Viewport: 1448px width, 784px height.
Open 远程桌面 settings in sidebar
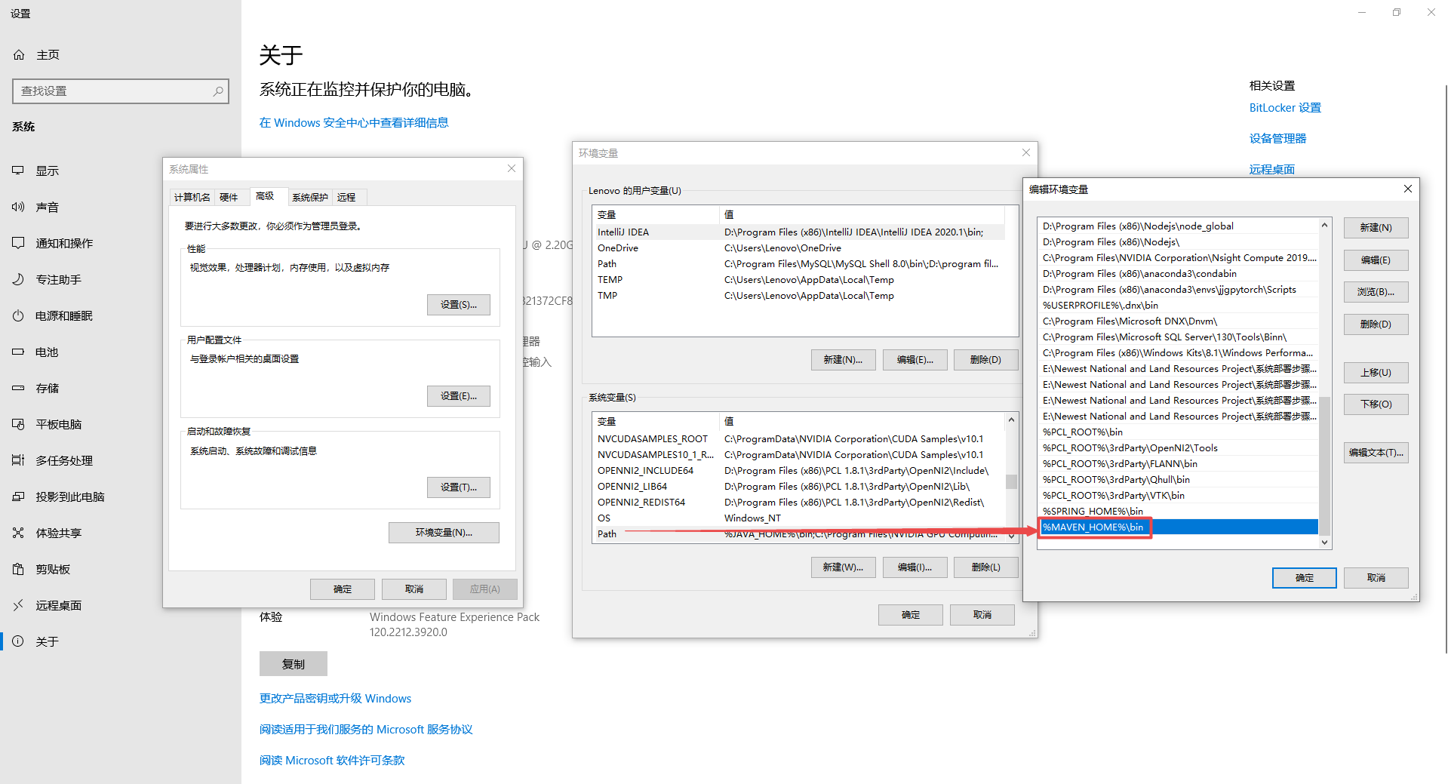pos(57,605)
